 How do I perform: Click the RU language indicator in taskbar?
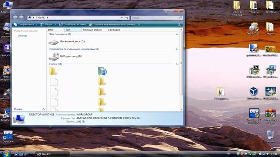228,154
